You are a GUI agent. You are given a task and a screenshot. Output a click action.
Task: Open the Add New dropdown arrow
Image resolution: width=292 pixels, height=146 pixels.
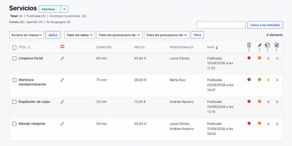click(65, 9)
